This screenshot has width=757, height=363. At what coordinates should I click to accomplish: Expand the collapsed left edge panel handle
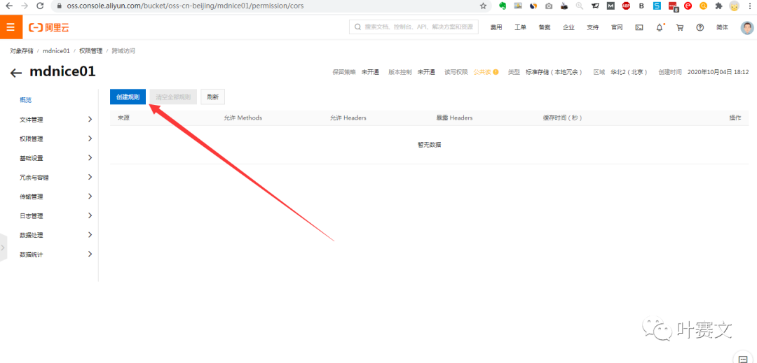(3, 248)
